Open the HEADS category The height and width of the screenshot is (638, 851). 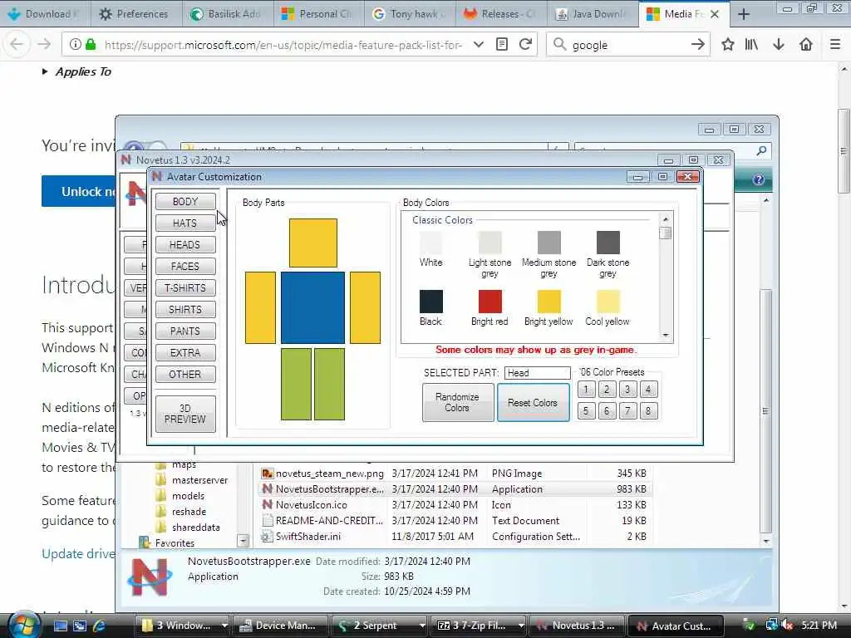185,245
